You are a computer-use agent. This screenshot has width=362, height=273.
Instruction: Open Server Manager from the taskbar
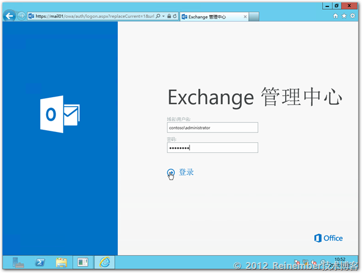18,262
